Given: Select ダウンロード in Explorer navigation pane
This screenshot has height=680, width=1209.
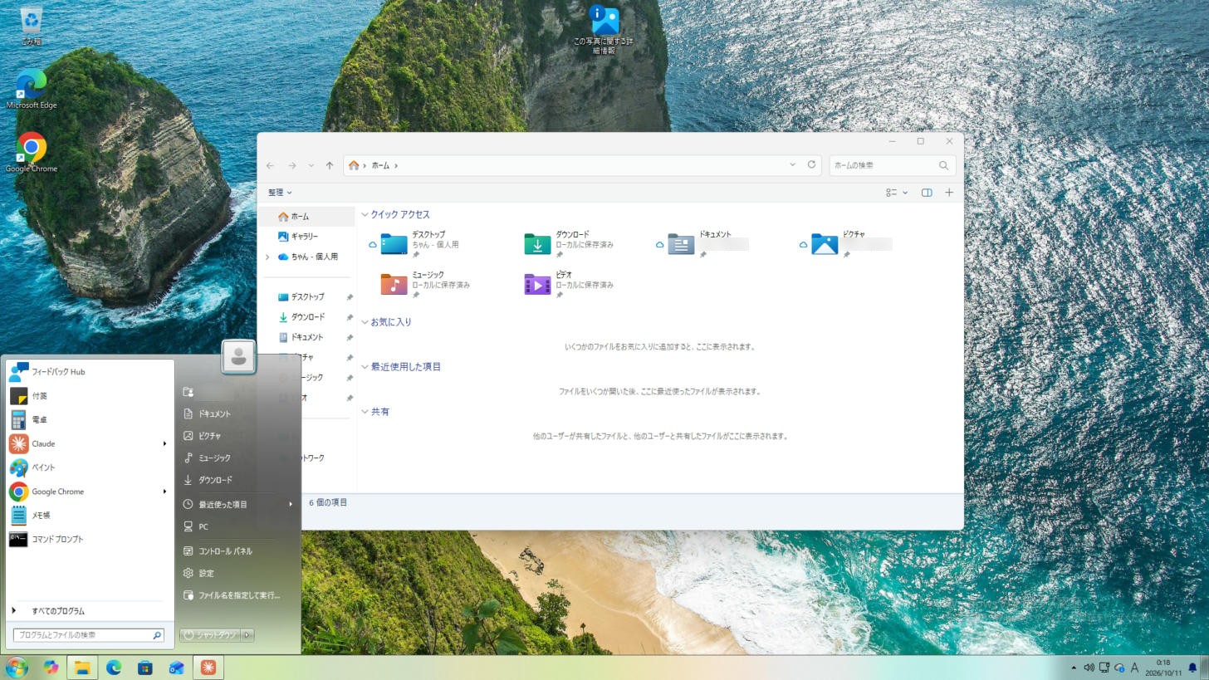Looking at the screenshot, I should click(306, 317).
